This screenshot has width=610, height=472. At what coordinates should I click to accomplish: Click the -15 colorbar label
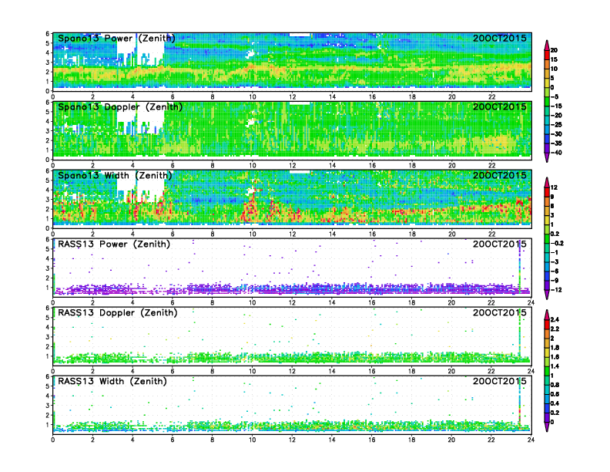tap(556, 106)
